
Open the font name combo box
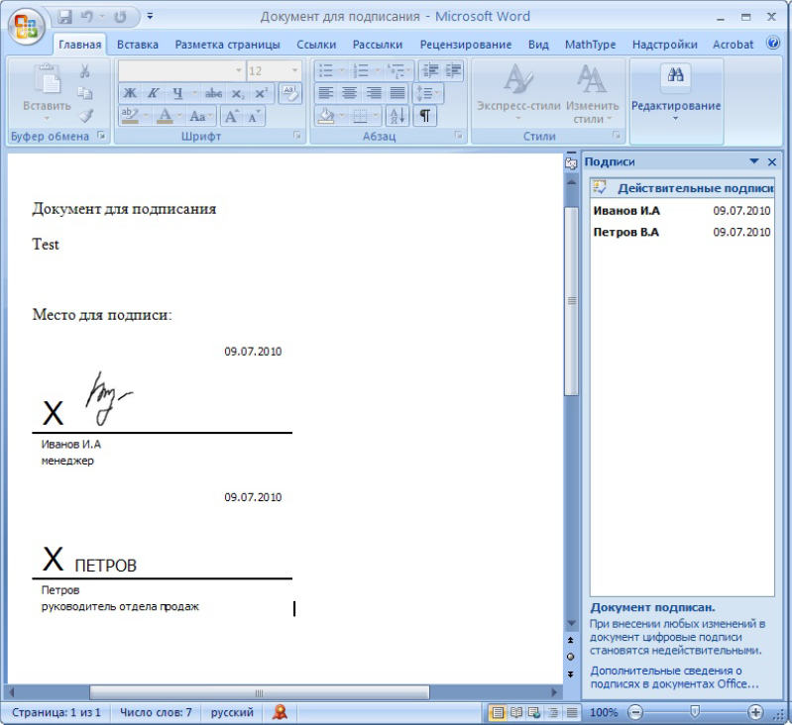point(181,70)
